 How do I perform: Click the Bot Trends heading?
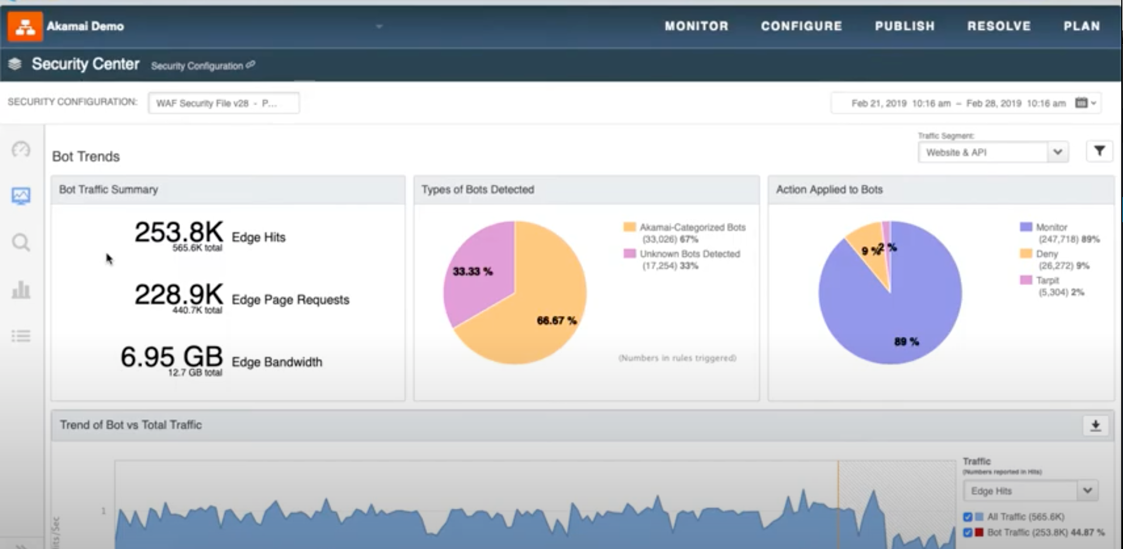tap(86, 157)
